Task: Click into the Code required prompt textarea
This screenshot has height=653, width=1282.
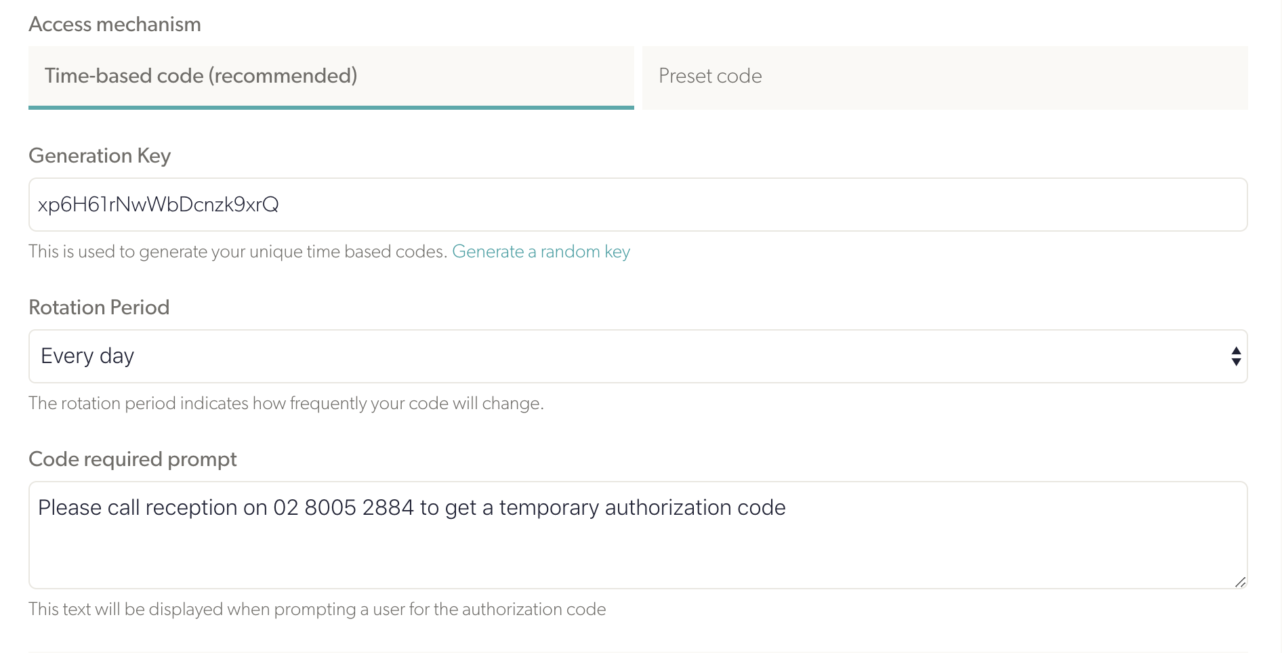Action: (638, 535)
